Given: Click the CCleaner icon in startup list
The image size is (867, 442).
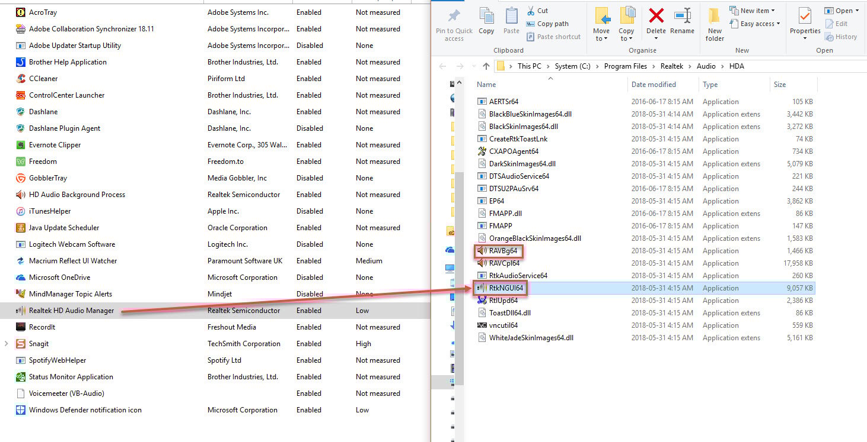Looking at the screenshot, I should [x=20, y=79].
